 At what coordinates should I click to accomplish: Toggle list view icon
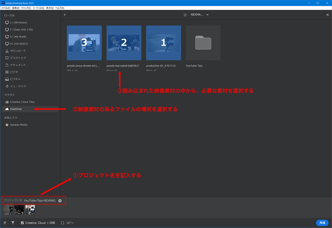point(5,223)
